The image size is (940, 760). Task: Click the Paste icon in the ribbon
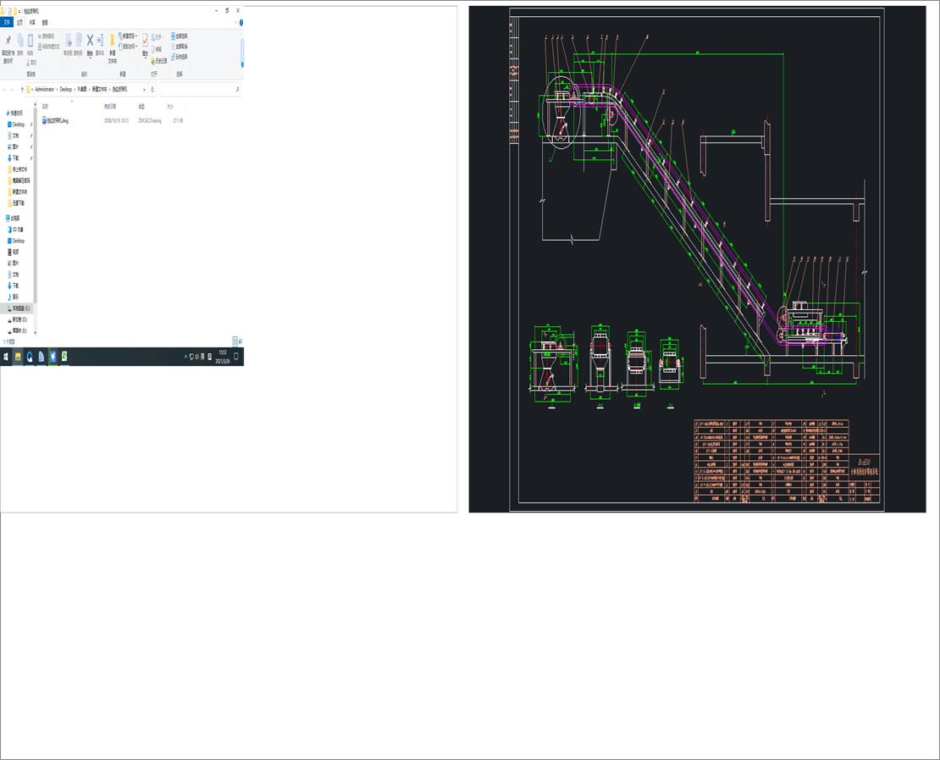(30, 42)
